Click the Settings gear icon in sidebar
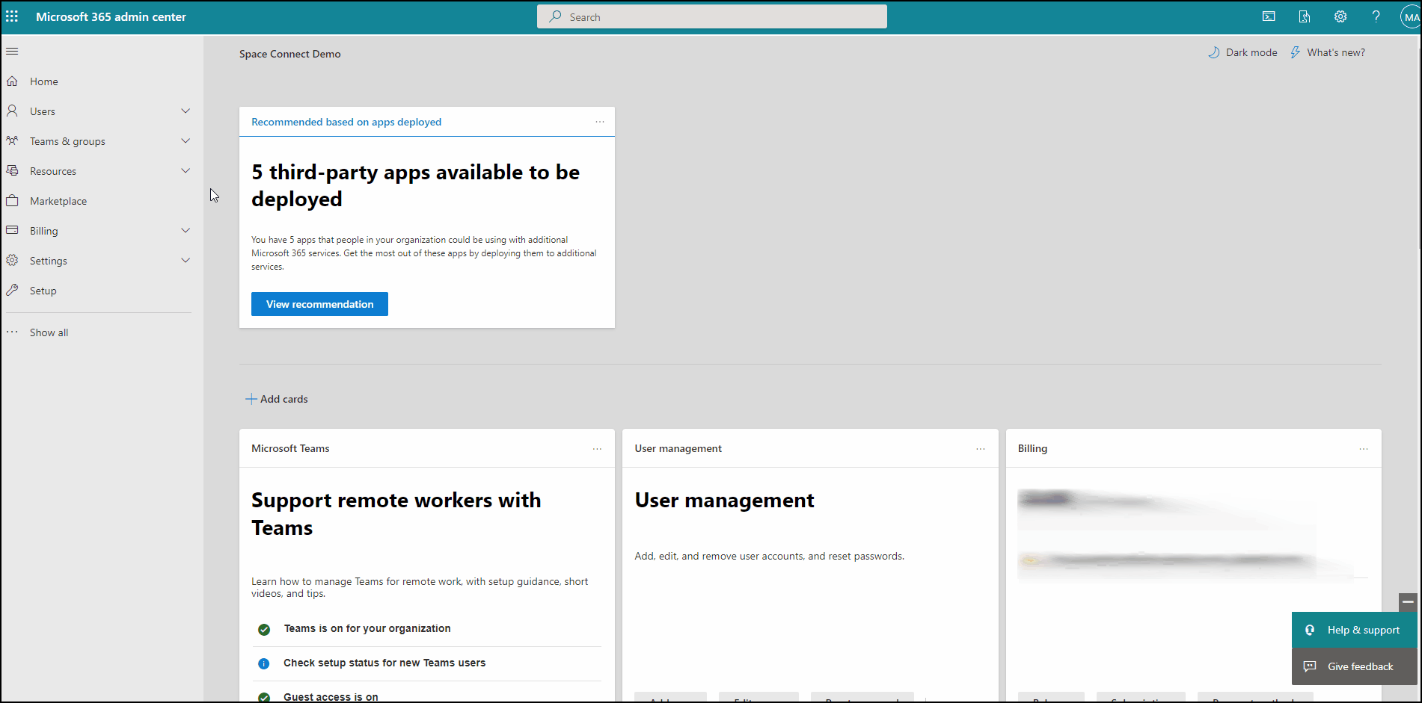Screen dimensions: 1422x703 tap(12, 261)
